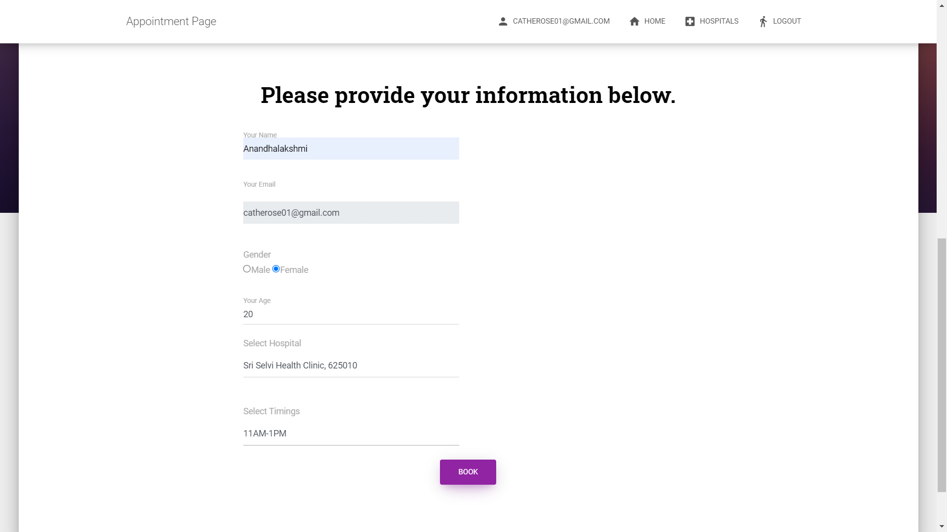This screenshot has height=532, width=947.
Task: Open the HOSPITALS page from the header
Action: point(718,21)
